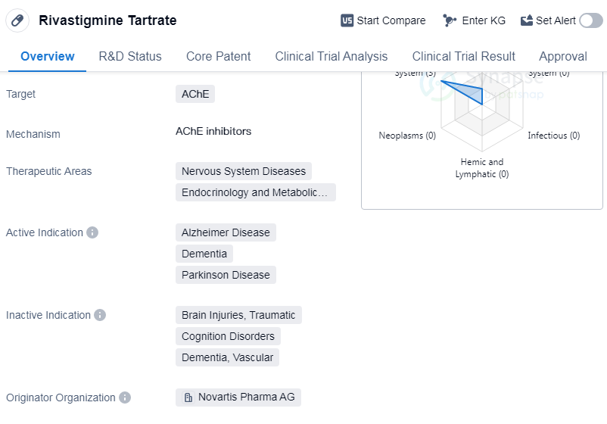The height and width of the screenshot is (424, 607).
Task: Click the Set Alert bell icon
Action: [527, 20]
